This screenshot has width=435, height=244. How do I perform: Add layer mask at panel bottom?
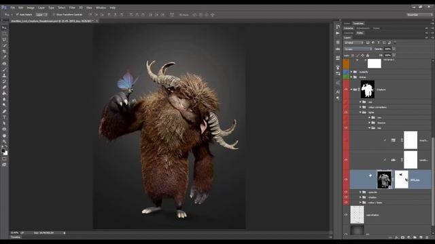402,237
